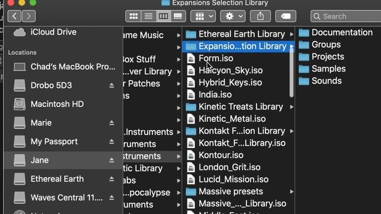The height and width of the screenshot is (214, 381).
Task: Eject the Drobo 5D3 drive
Action: point(111,86)
